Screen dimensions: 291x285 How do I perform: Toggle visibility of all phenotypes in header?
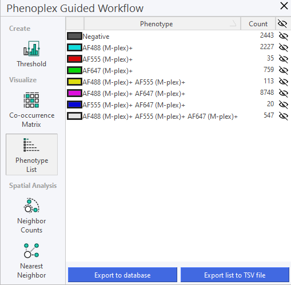282,24
